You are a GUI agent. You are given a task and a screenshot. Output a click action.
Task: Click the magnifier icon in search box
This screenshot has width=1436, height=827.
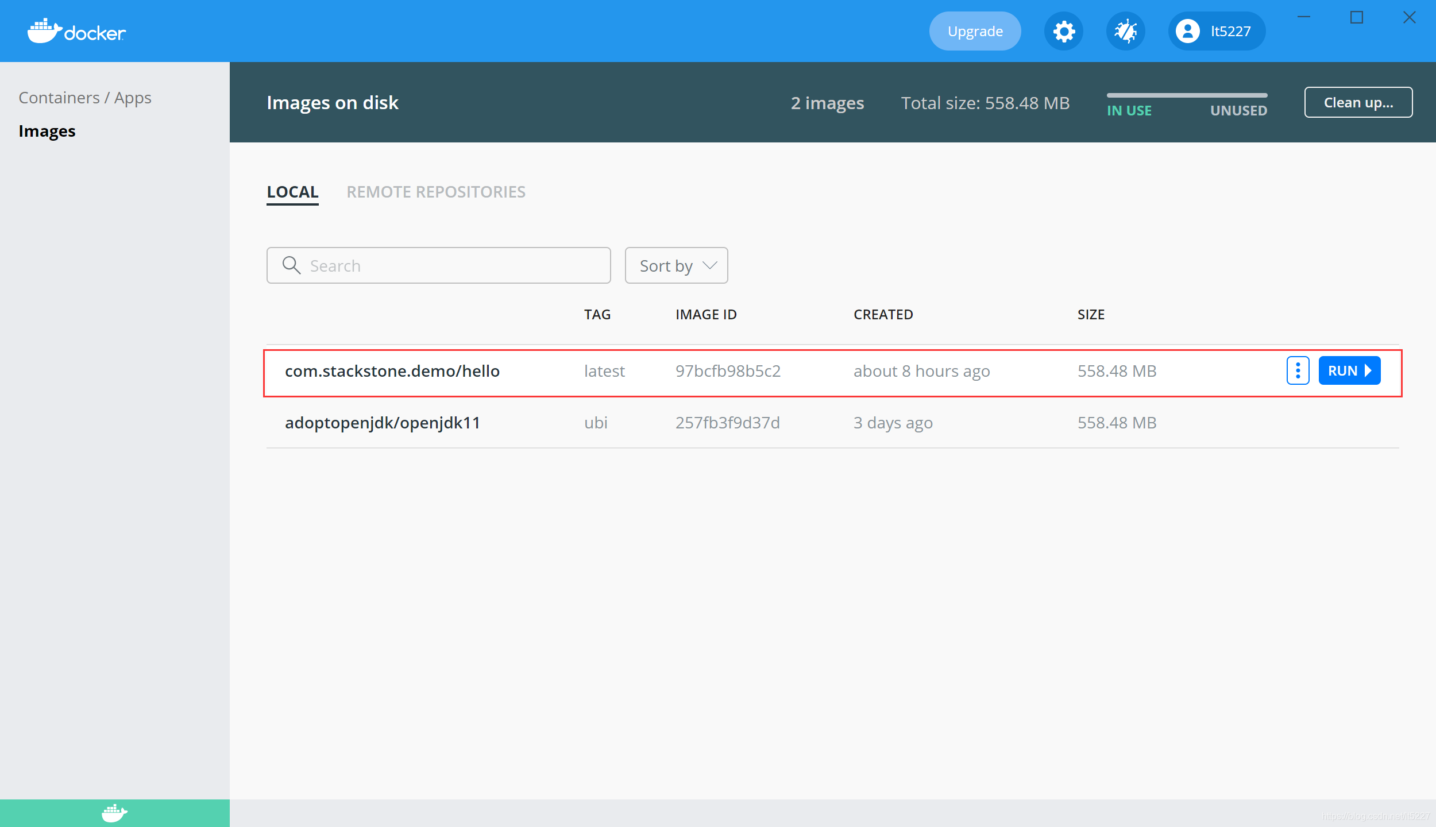pos(292,265)
